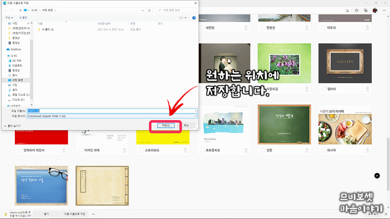Expand the file name dropdown list
Viewport: 390px width, 219px height.
(196, 111)
